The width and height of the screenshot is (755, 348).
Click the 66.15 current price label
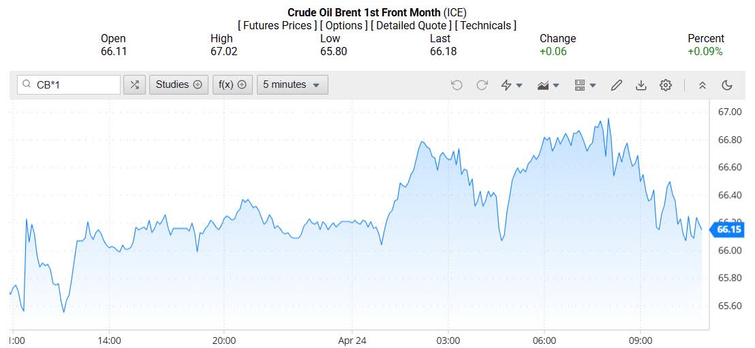[728, 230]
